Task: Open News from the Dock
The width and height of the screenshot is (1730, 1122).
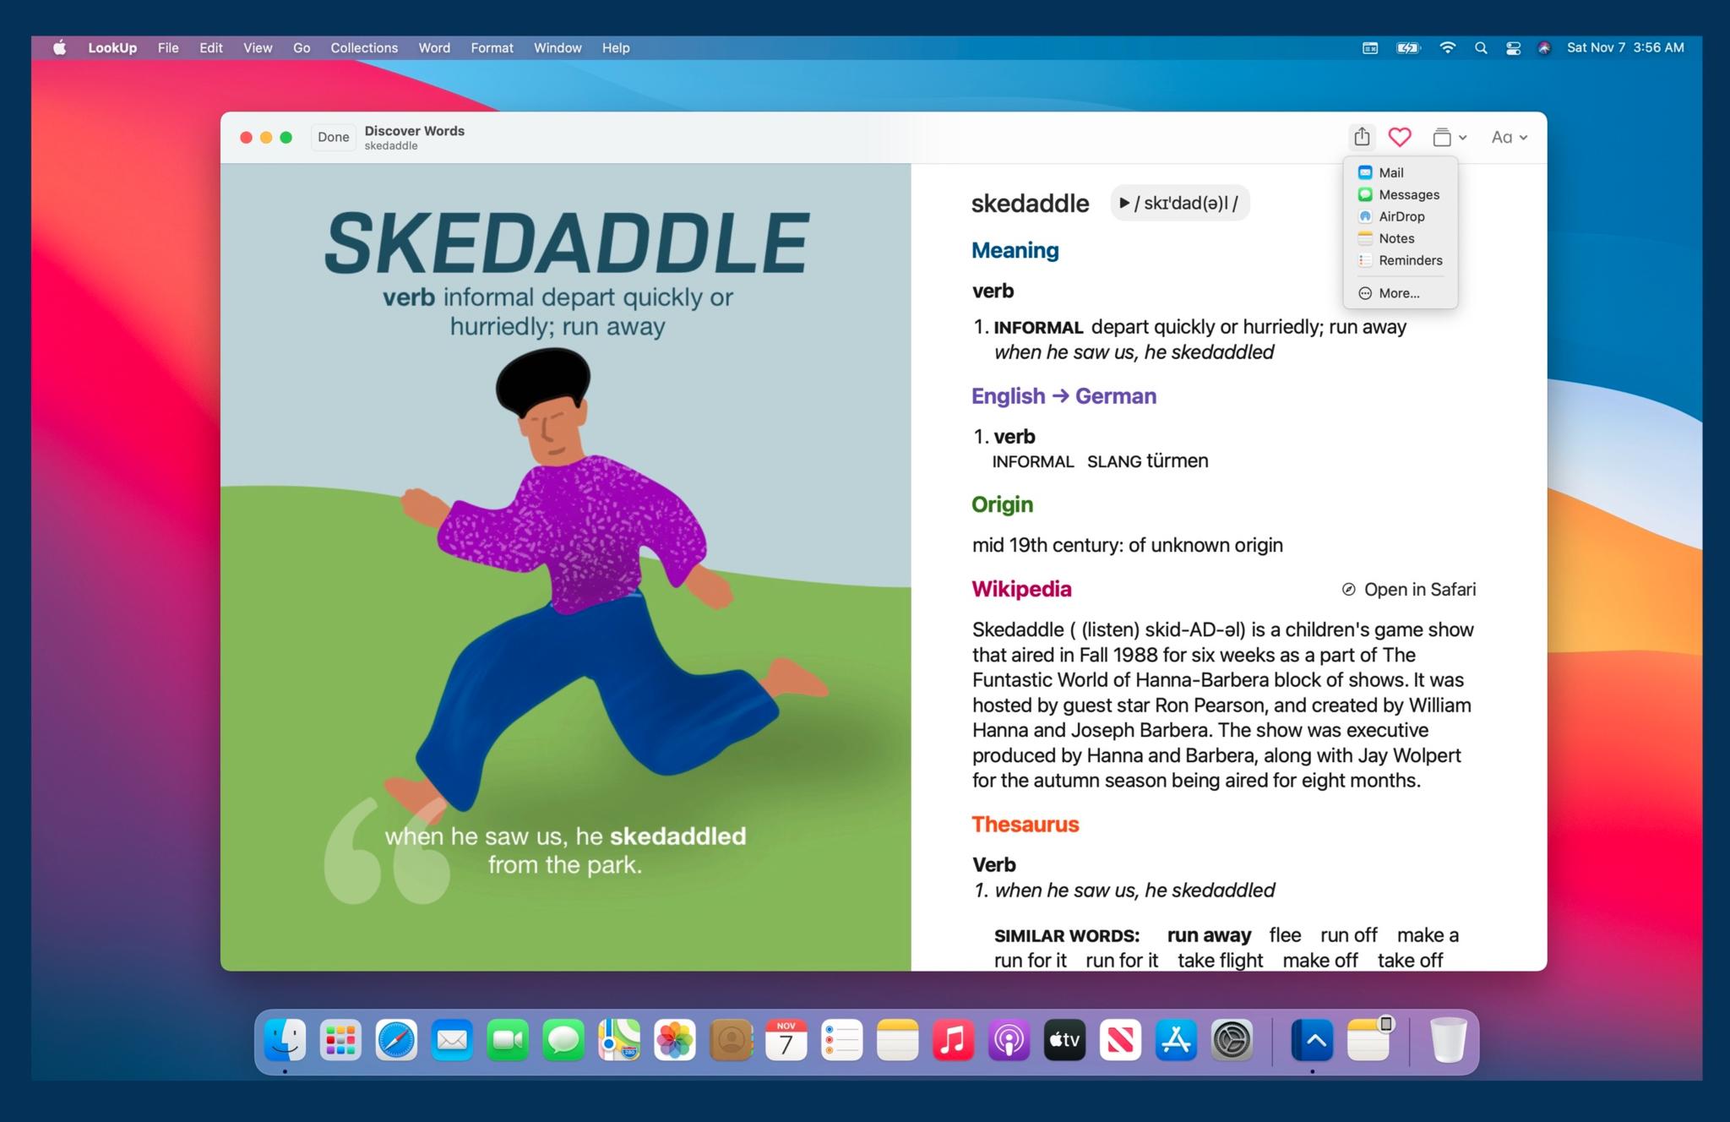Action: 1121,1040
